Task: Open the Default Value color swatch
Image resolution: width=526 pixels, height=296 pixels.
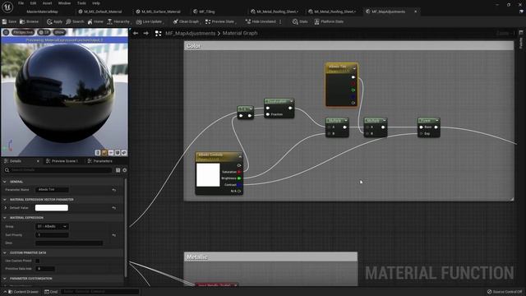Action: coord(52,208)
